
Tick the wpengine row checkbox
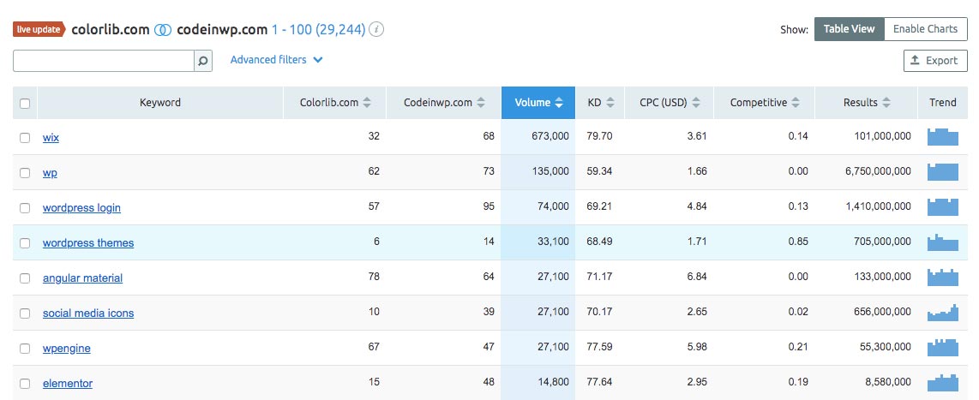[x=25, y=349]
